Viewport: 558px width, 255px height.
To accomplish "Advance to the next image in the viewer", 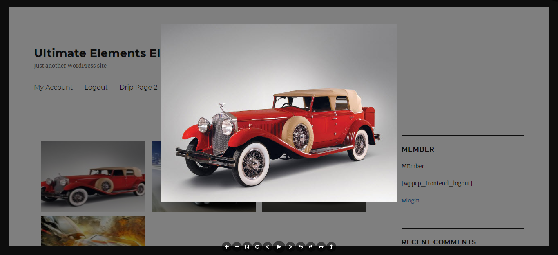I will pos(290,247).
